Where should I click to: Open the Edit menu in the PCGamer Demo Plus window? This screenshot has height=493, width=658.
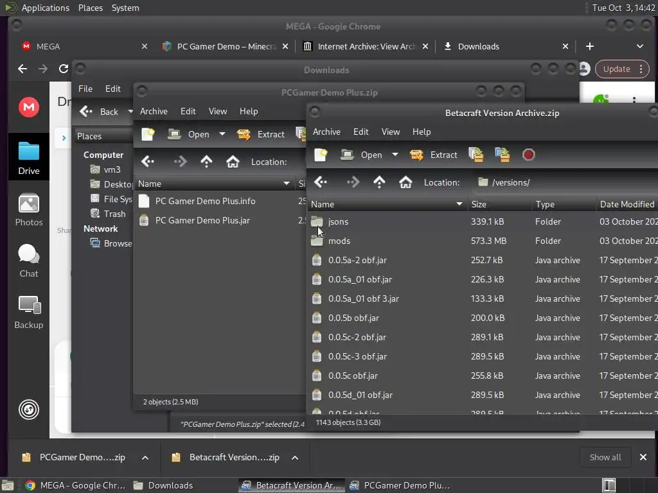(188, 111)
